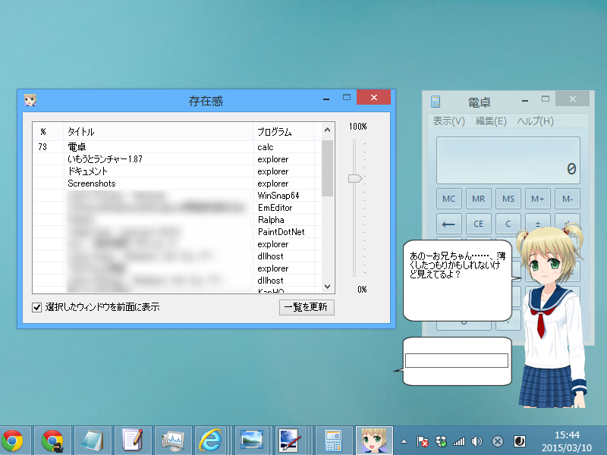Select the WinSnap64 program row
The width and height of the screenshot is (607, 455).
pos(177,196)
